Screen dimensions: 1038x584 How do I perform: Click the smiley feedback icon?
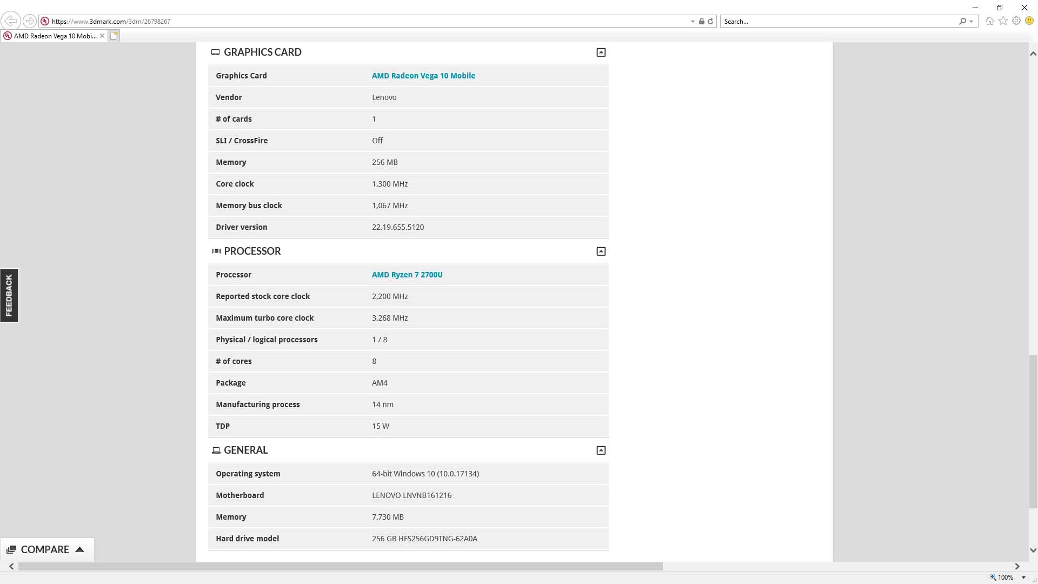1029,21
